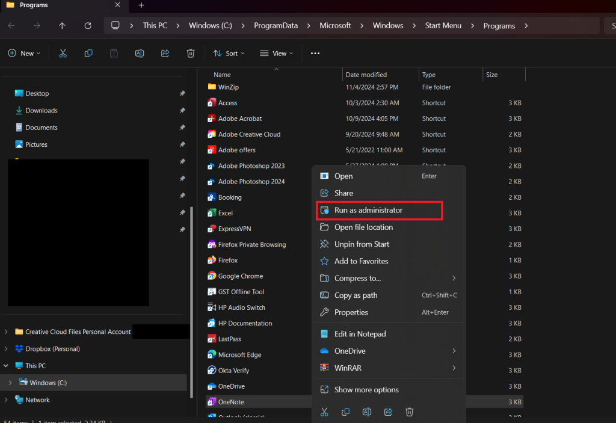Image resolution: width=616 pixels, height=423 pixels.
Task: Unpin Downloads from Quick access
Action: [x=182, y=110]
